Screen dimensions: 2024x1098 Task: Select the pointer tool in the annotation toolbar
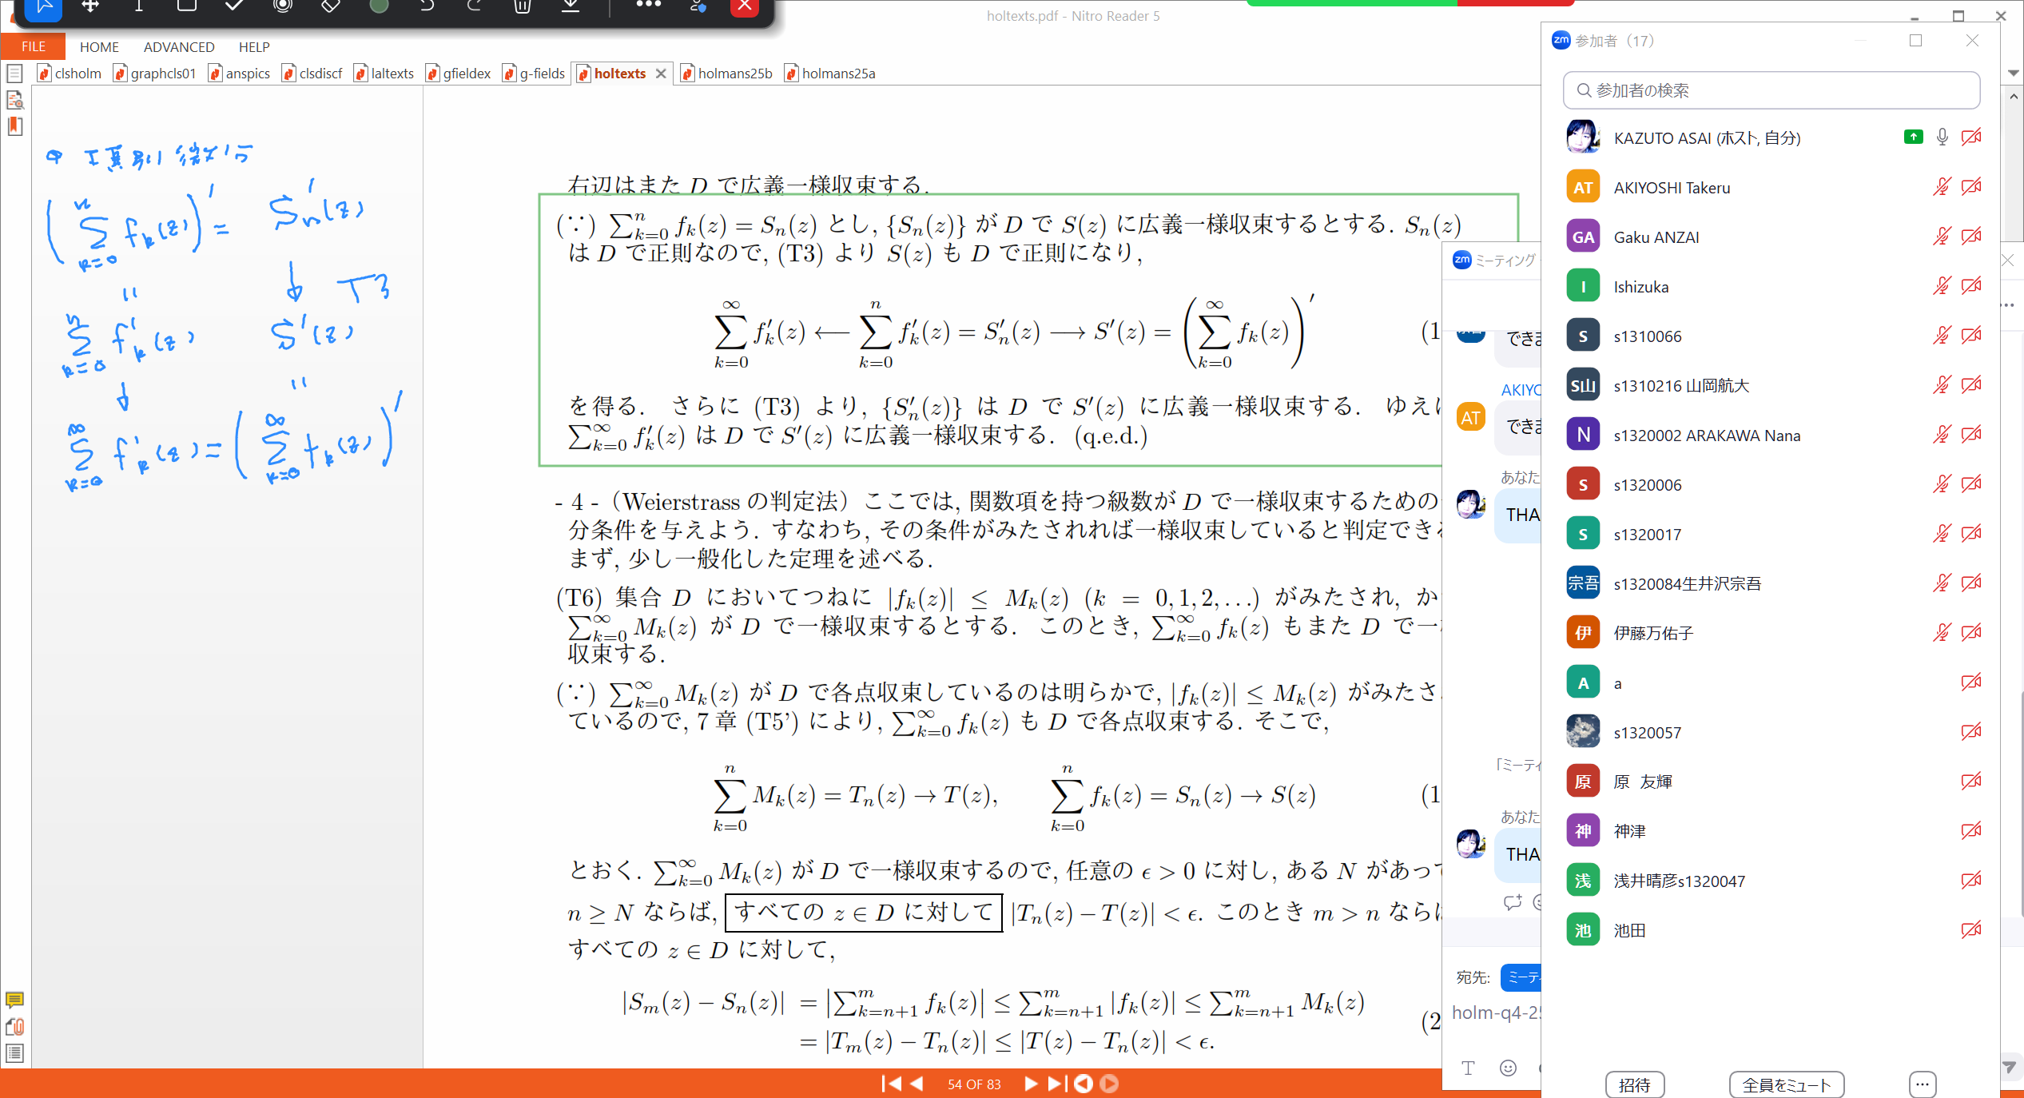coord(42,7)
